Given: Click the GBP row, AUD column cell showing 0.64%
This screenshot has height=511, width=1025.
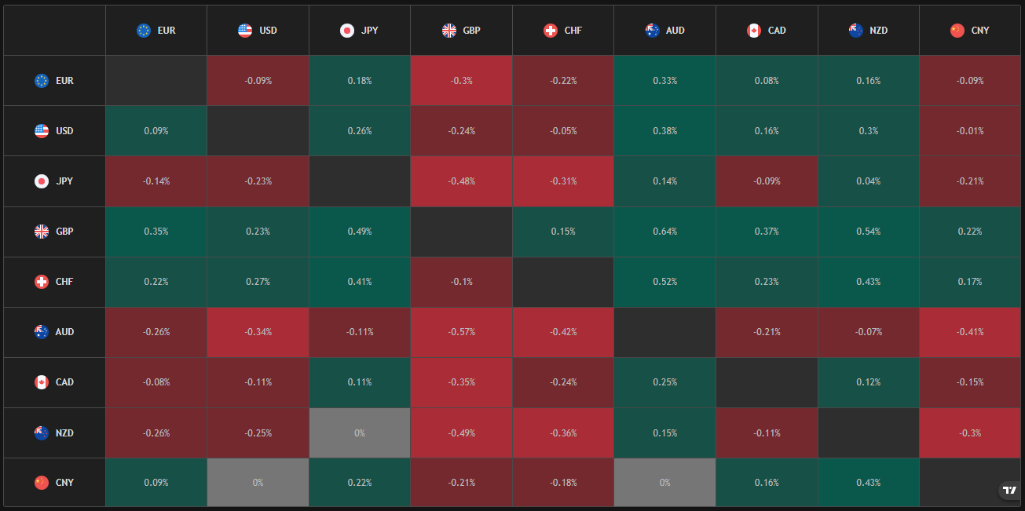Looking at the screenshot, I should [x=664, y=232].
